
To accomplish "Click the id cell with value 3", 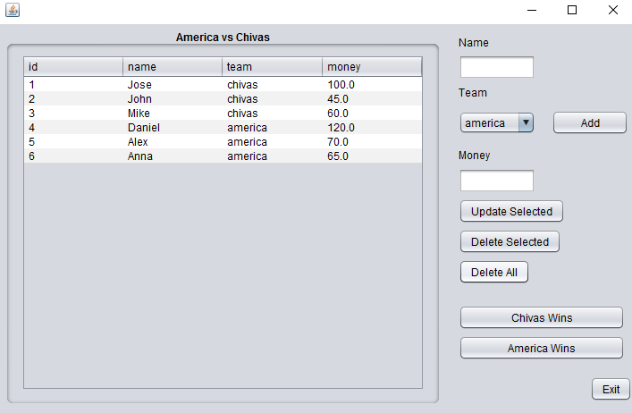I will pos(73,114).
